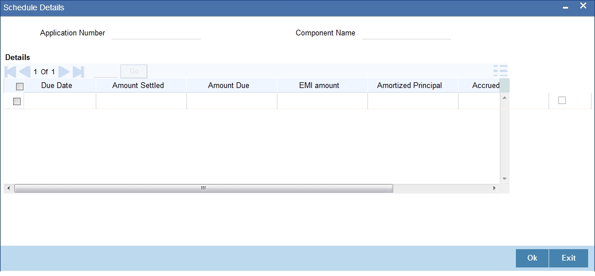The image size is (595, 276).
Task: Tick the checkbox at the row's far right
Action: pyautogui.click(x=562, y=100)
